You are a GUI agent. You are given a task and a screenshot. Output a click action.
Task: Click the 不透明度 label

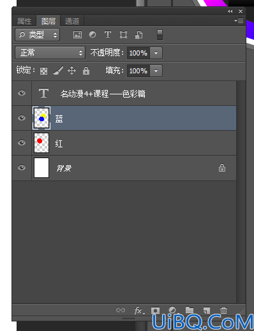tap(107, 53)
